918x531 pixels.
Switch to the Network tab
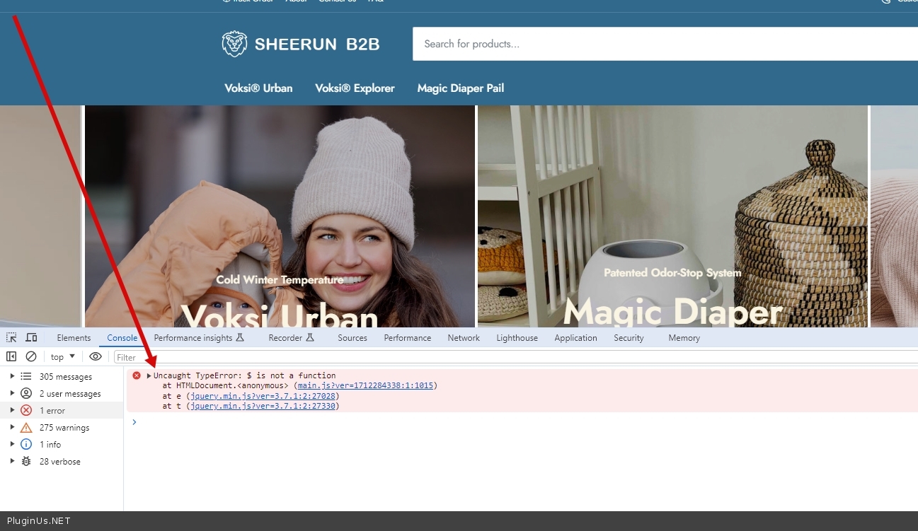(x=464, y=338)
